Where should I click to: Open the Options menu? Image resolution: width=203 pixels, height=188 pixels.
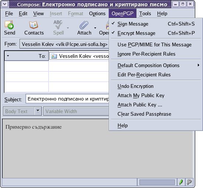pos(97,13)
